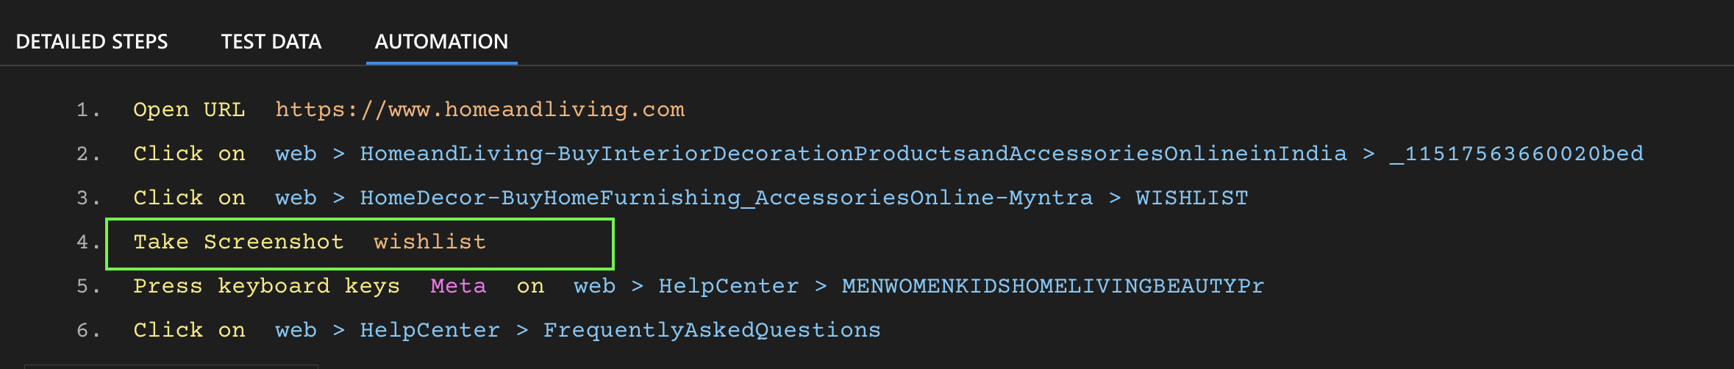The image size is (1734, 369).
Task: Click the HomeandLiving-BuyInteriorDecoration page name in step 2
Action: click(853, 154)
